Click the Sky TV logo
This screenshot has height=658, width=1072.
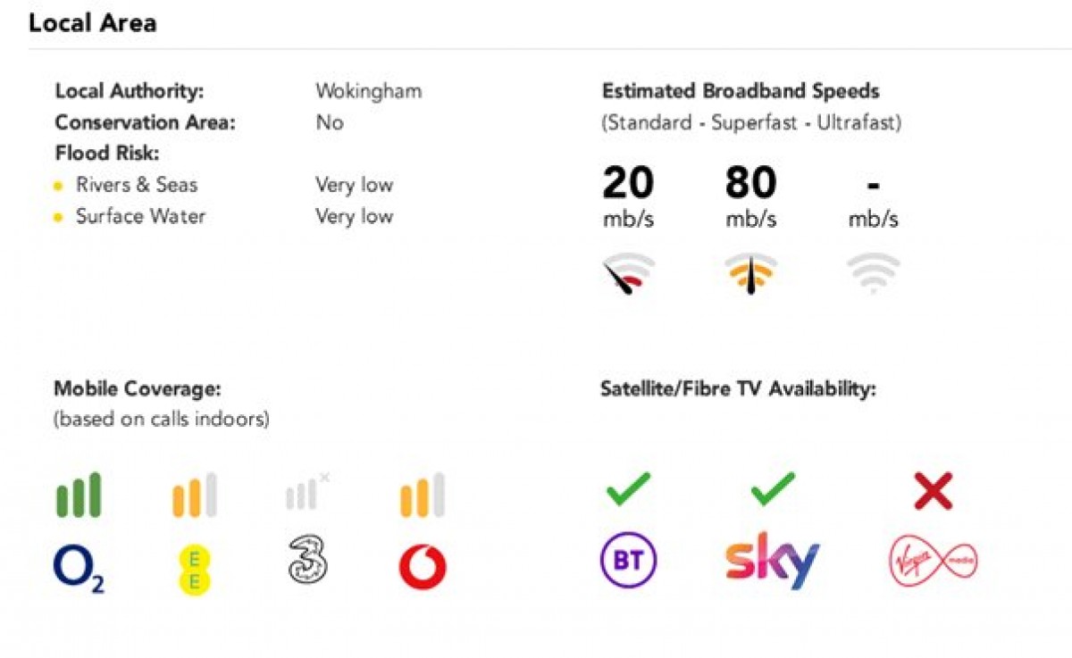pyautogui.click(x=772, y=561)
